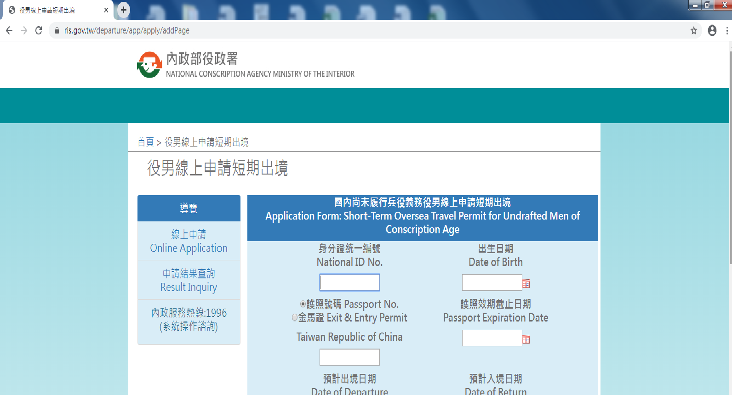The height and width of the screenshot is (395, 732).
Task: Reload the page using the refresh icon
Action: (39, 31)
